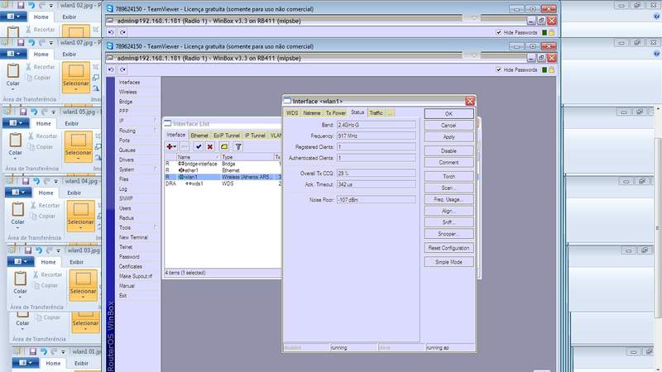Toggle Hide Passwords checkbox in topmost WinBox window
This screenshot has height=372, width=662.
click(499, 32)
